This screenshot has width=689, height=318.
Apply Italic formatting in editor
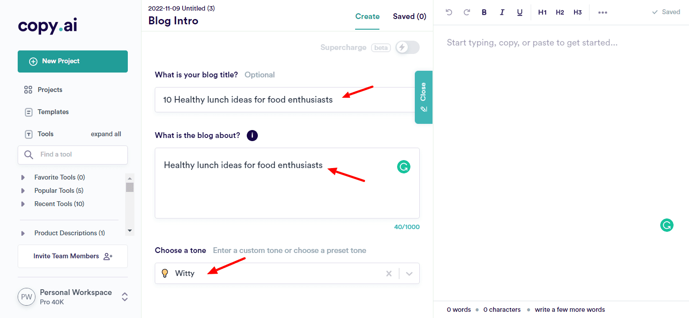coord(502,12)
